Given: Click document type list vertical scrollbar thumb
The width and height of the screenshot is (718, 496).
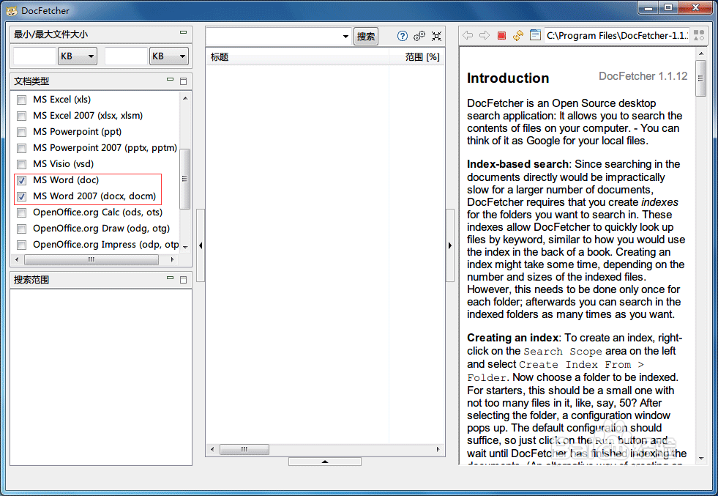Looking at the screenshot, I should pos(185,179).
